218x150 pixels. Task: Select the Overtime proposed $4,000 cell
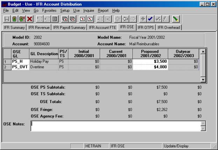coord(149,67)
